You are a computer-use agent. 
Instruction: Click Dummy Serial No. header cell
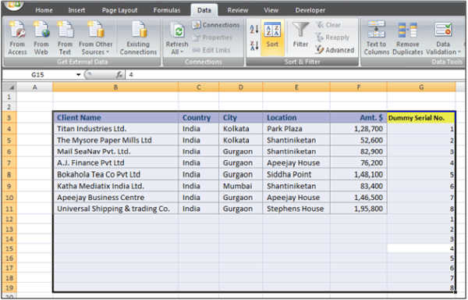[421, 118]
